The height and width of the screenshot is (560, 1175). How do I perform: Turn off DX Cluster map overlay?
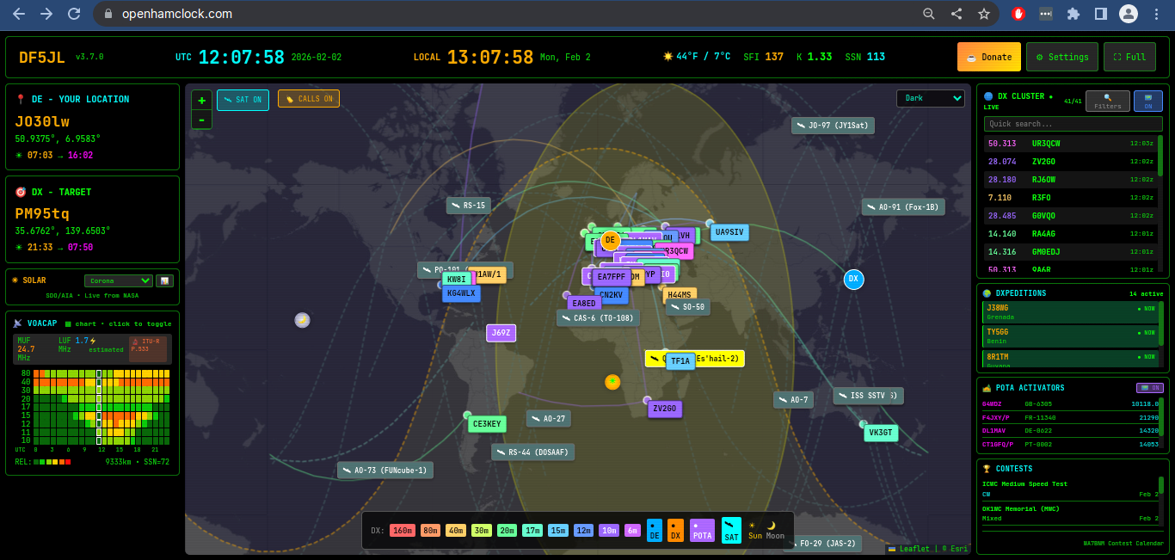(x=1147, y=102)
